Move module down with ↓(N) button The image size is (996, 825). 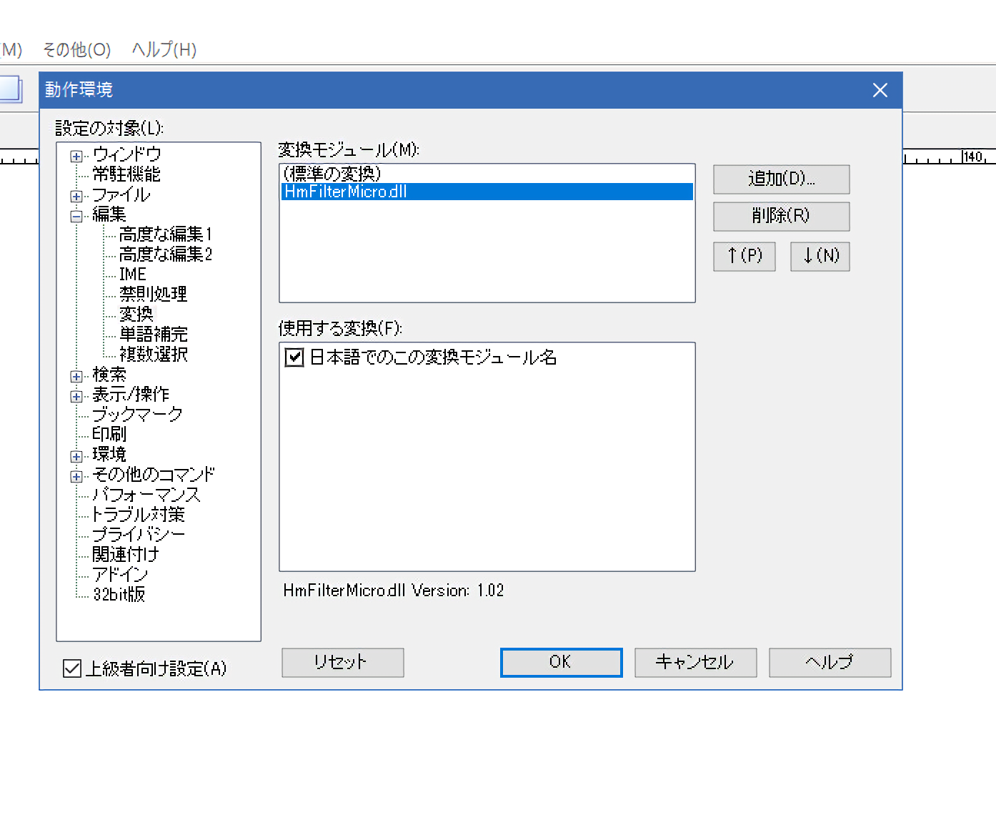click(820, 256)
